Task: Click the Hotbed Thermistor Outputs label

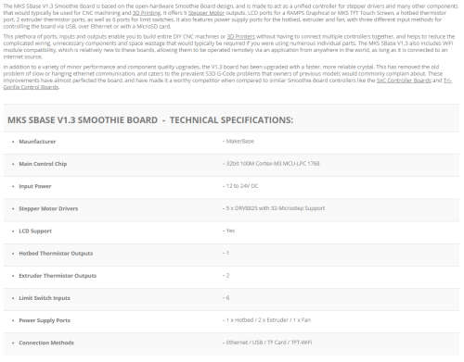Action: point(56,254)
